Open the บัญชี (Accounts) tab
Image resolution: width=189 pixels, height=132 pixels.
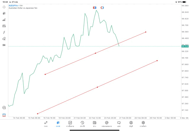(x=131, y=124)
